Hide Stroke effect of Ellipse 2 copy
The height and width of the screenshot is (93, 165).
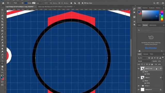[145, 74]
